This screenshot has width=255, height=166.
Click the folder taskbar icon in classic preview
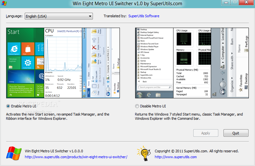pyautogui.click(x=158, y=95)
